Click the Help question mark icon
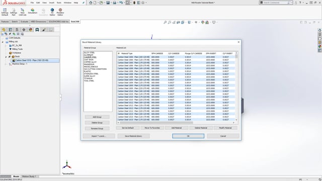This screenshot has width=322, height=181. 300,3
